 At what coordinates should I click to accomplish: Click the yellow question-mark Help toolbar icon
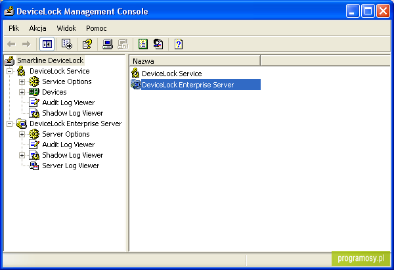coord(87,44)
